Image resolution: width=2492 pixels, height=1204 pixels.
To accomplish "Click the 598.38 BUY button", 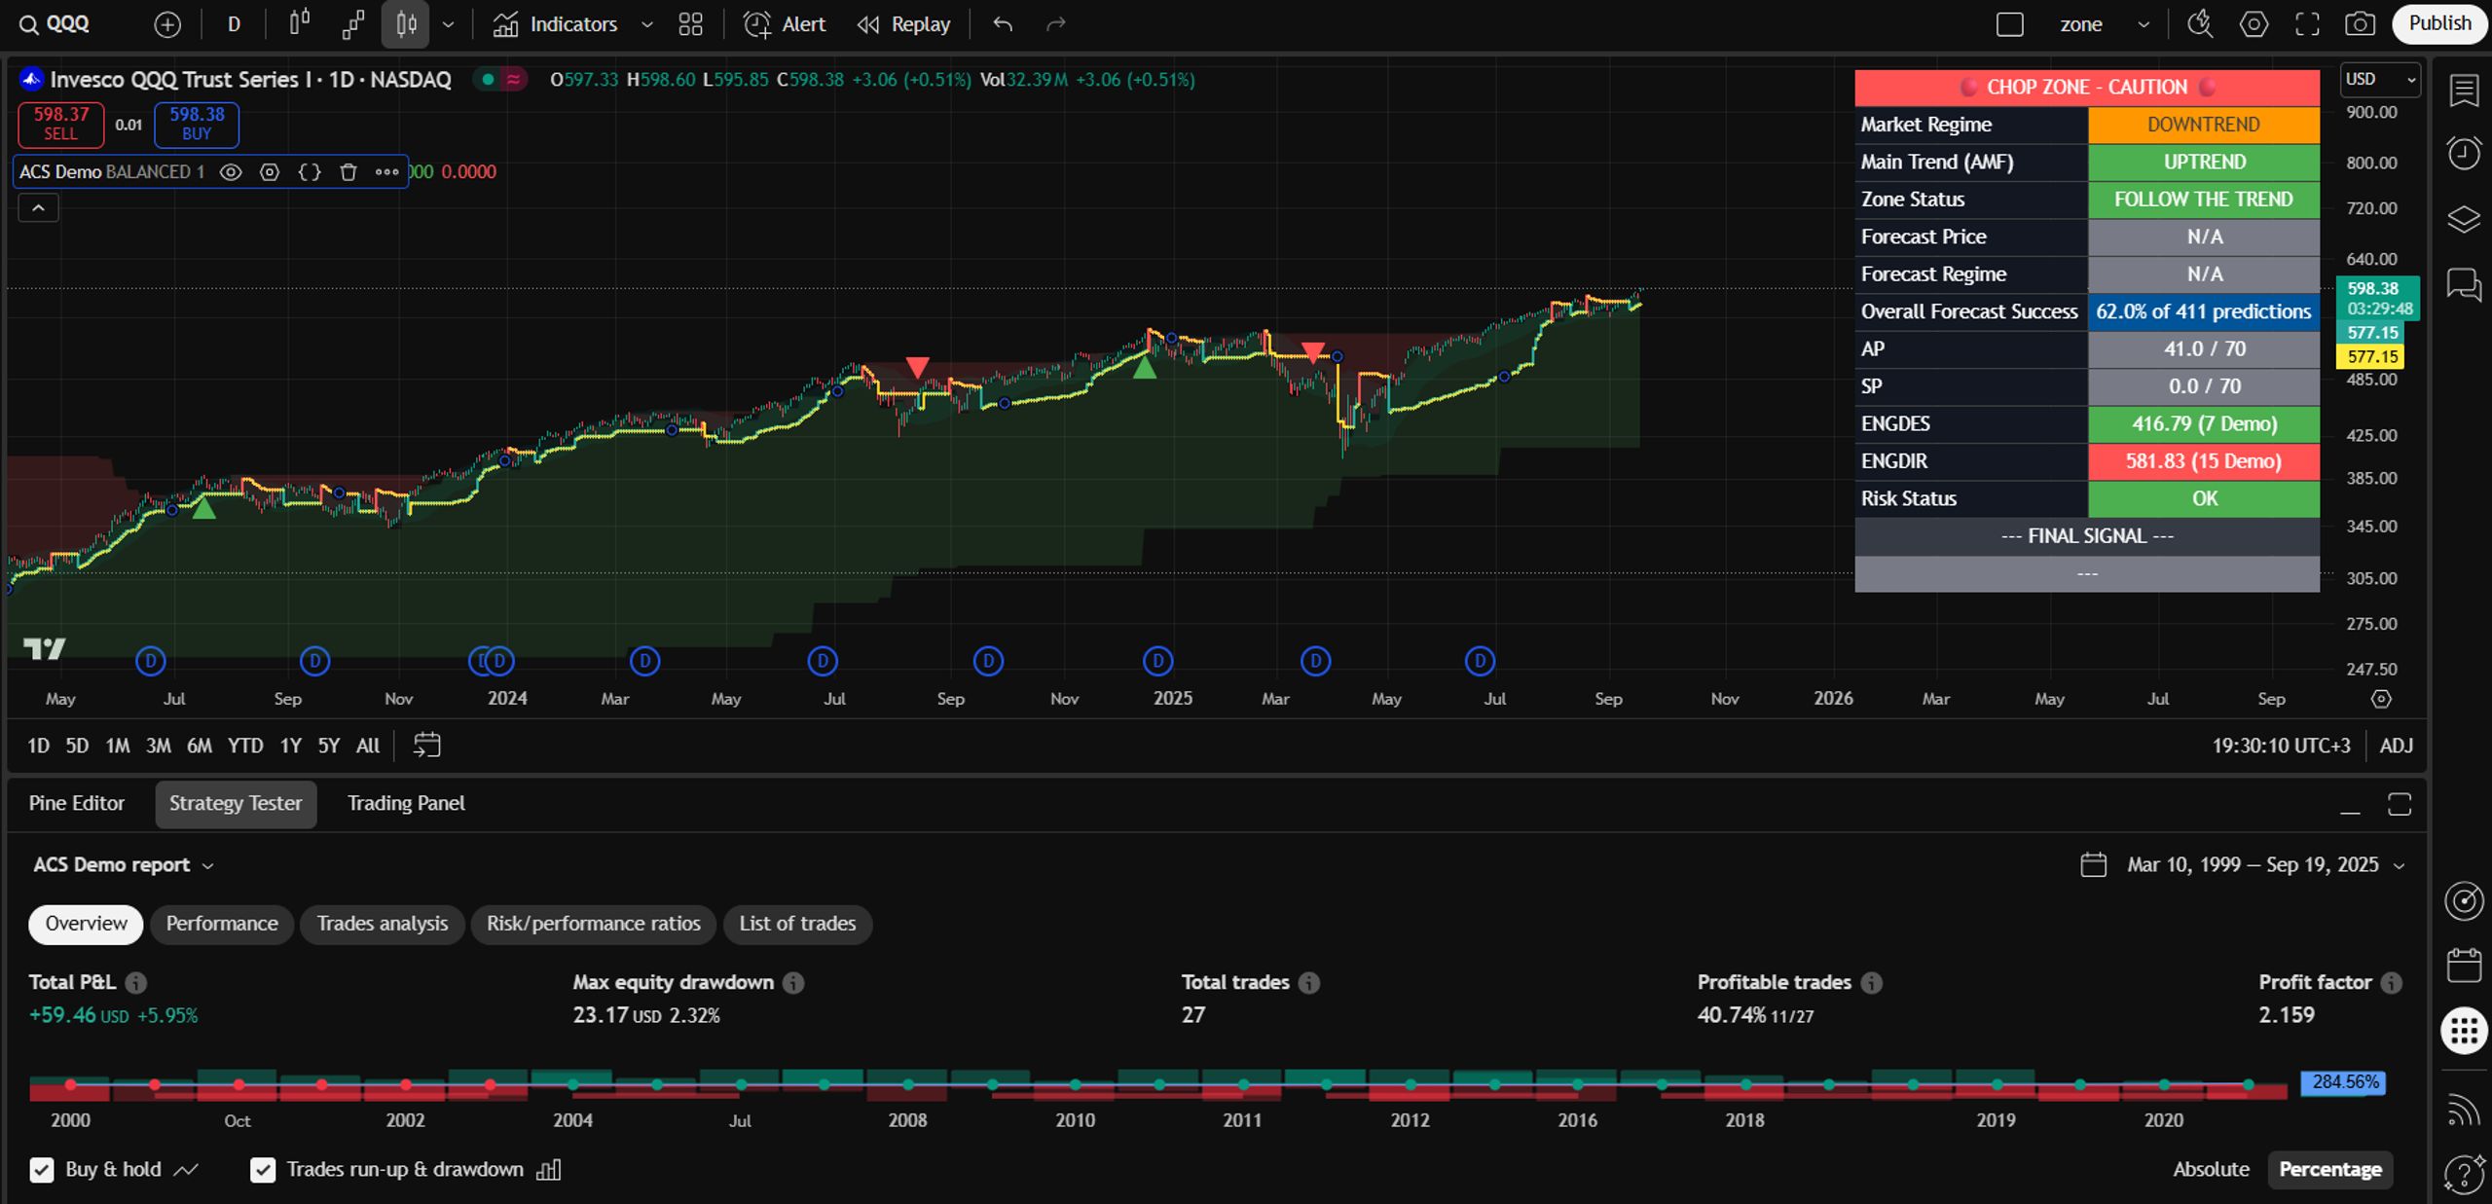I will click(197, 124).
